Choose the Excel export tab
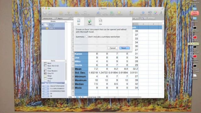201x113 pixels. coord(90,22)
